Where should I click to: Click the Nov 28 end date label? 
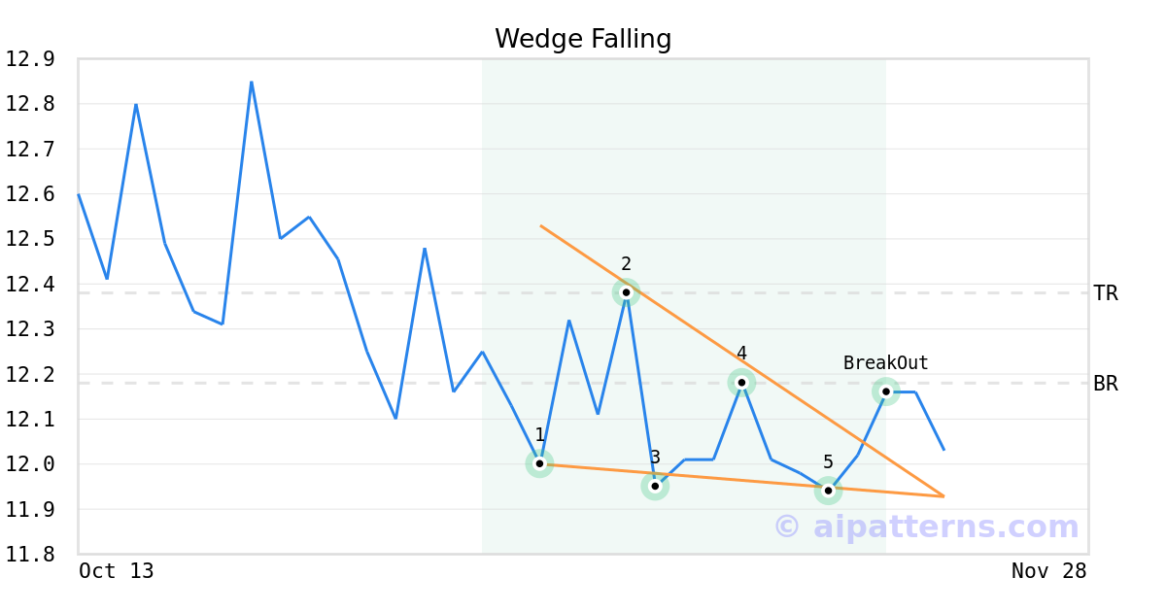click(1048, 571)
